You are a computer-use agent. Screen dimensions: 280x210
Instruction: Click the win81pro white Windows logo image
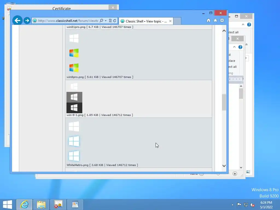[74, 38]
